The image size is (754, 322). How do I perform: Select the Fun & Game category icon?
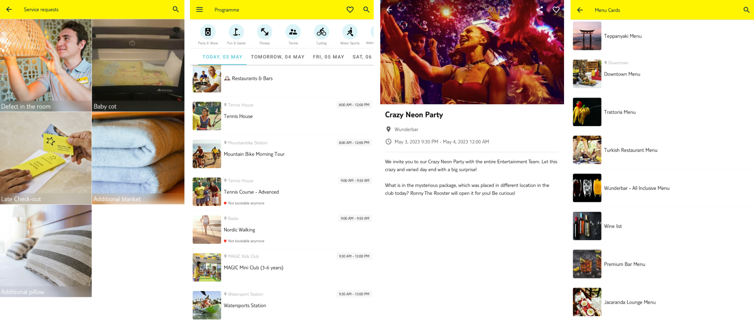[x=236, y=32]
